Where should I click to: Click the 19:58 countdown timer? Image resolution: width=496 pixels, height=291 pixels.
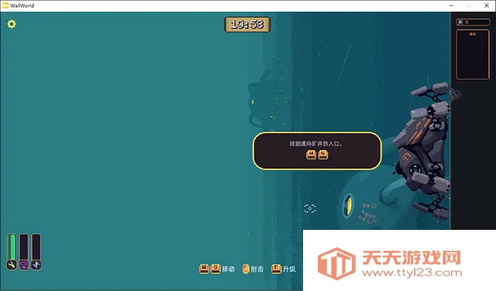tap(247, 24)
